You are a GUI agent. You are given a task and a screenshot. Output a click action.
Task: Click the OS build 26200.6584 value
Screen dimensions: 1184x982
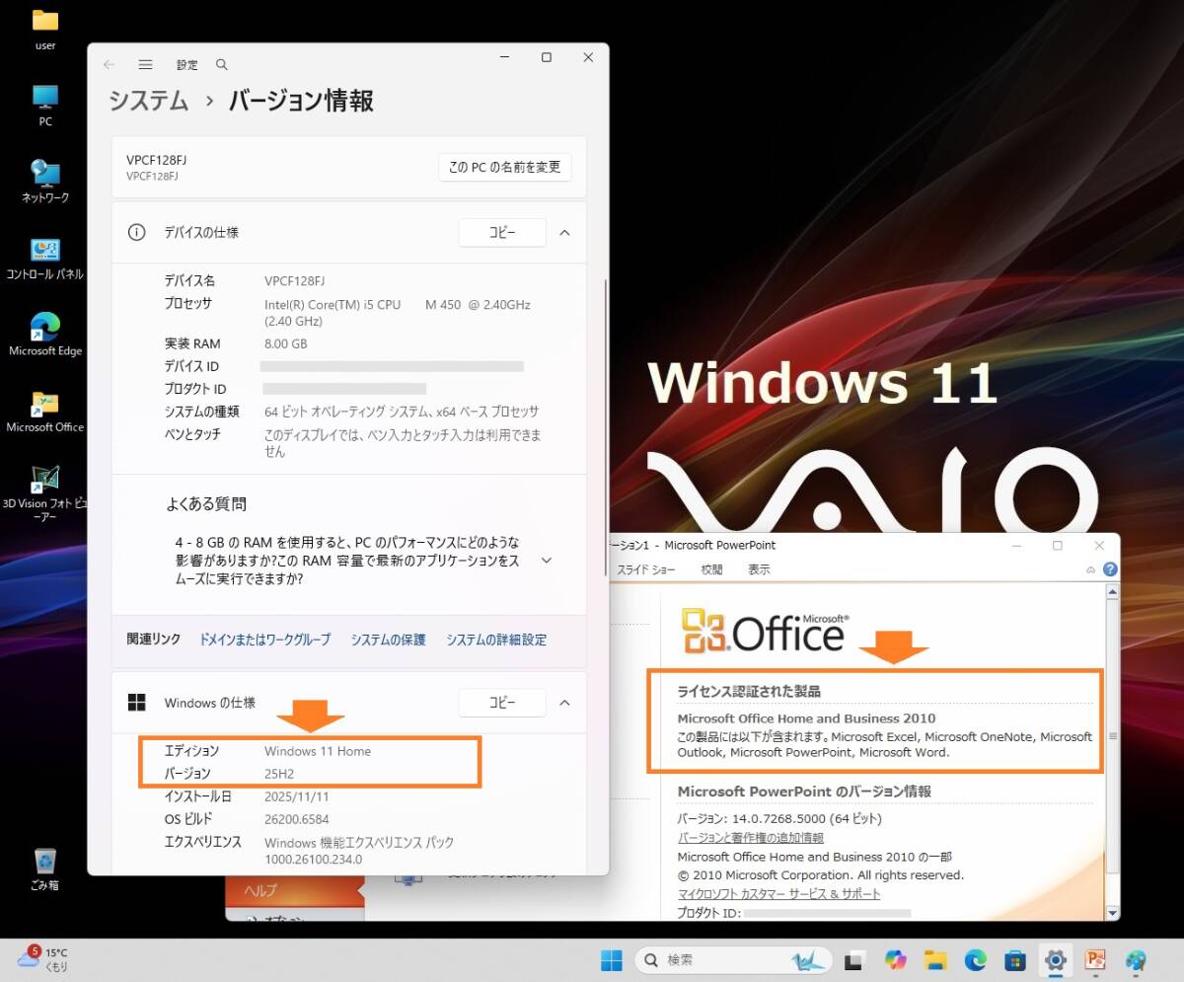click(297, 819)
